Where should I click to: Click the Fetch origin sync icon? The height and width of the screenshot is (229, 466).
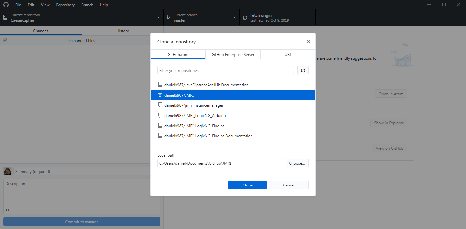coord(245,18)
